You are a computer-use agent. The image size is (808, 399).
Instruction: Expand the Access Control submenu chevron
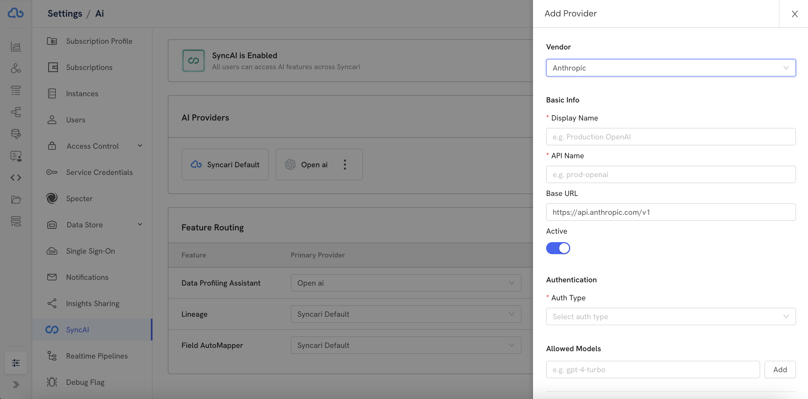pyautogui.click(x=140, y=146)
